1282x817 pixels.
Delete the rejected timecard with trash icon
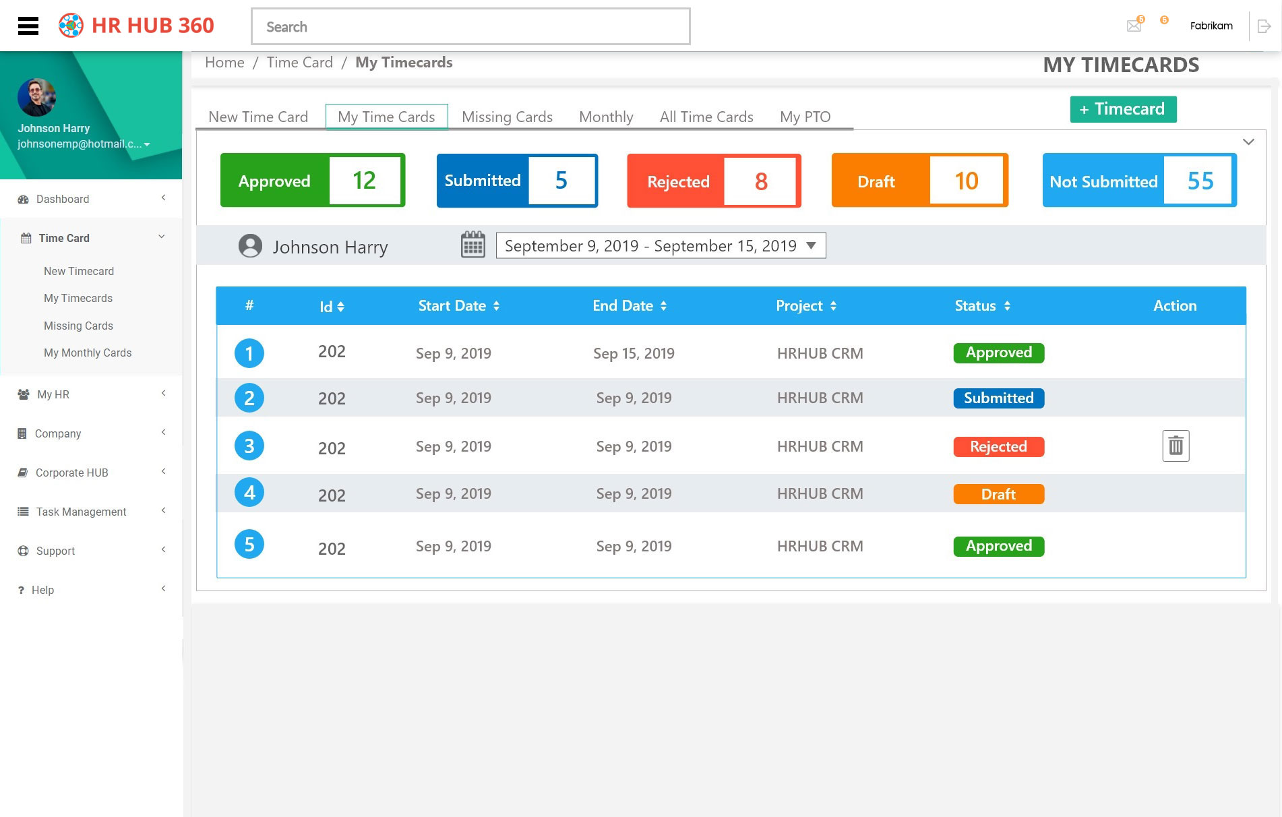point(1176,446)
